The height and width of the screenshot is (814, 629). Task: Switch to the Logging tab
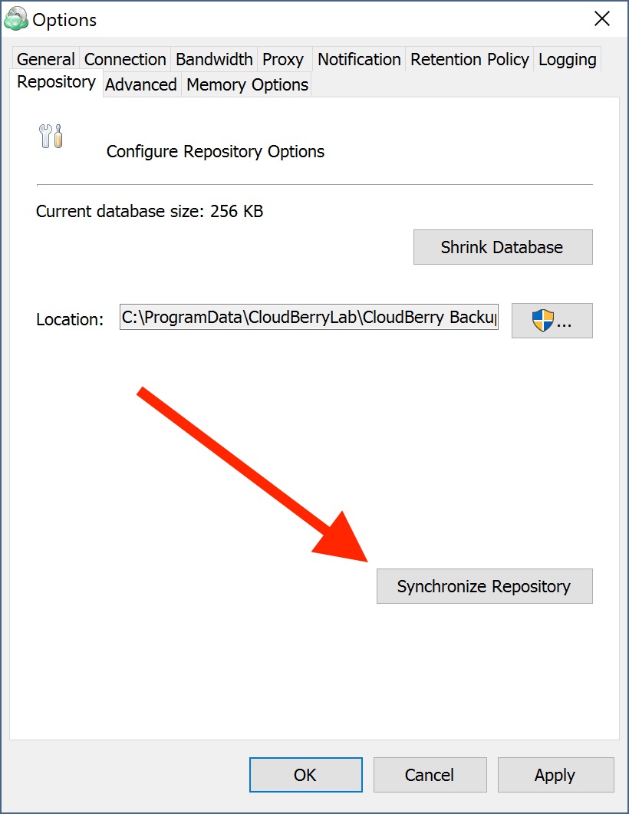pos(567,59)
